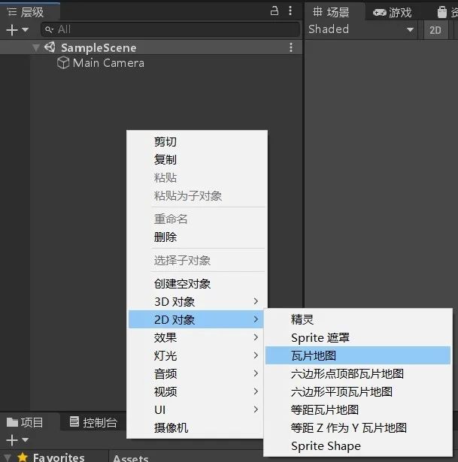
Task: Click the favorites star icon
Action: (x=23, y=457)
